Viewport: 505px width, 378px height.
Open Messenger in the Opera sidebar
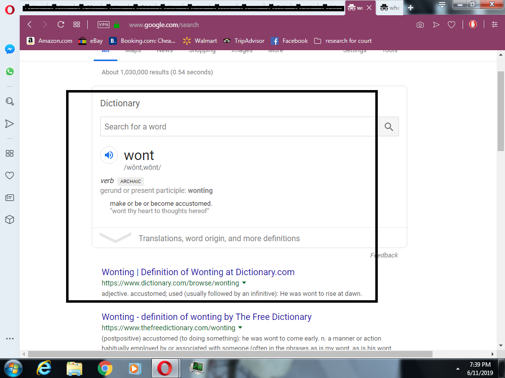(10, 49)
